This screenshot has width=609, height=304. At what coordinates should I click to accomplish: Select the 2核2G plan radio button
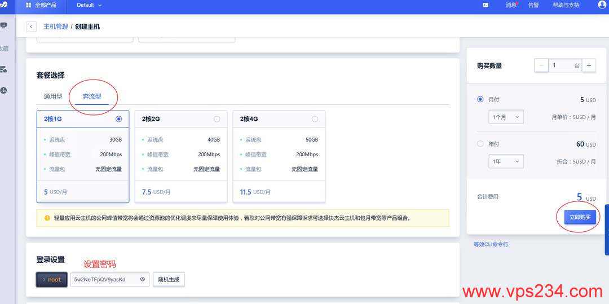coord(217,119)
